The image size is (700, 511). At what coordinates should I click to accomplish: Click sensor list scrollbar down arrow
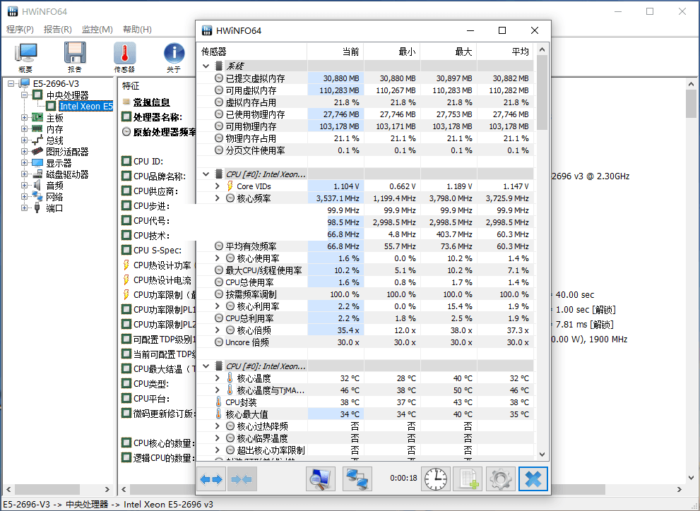tap(542, 455)
